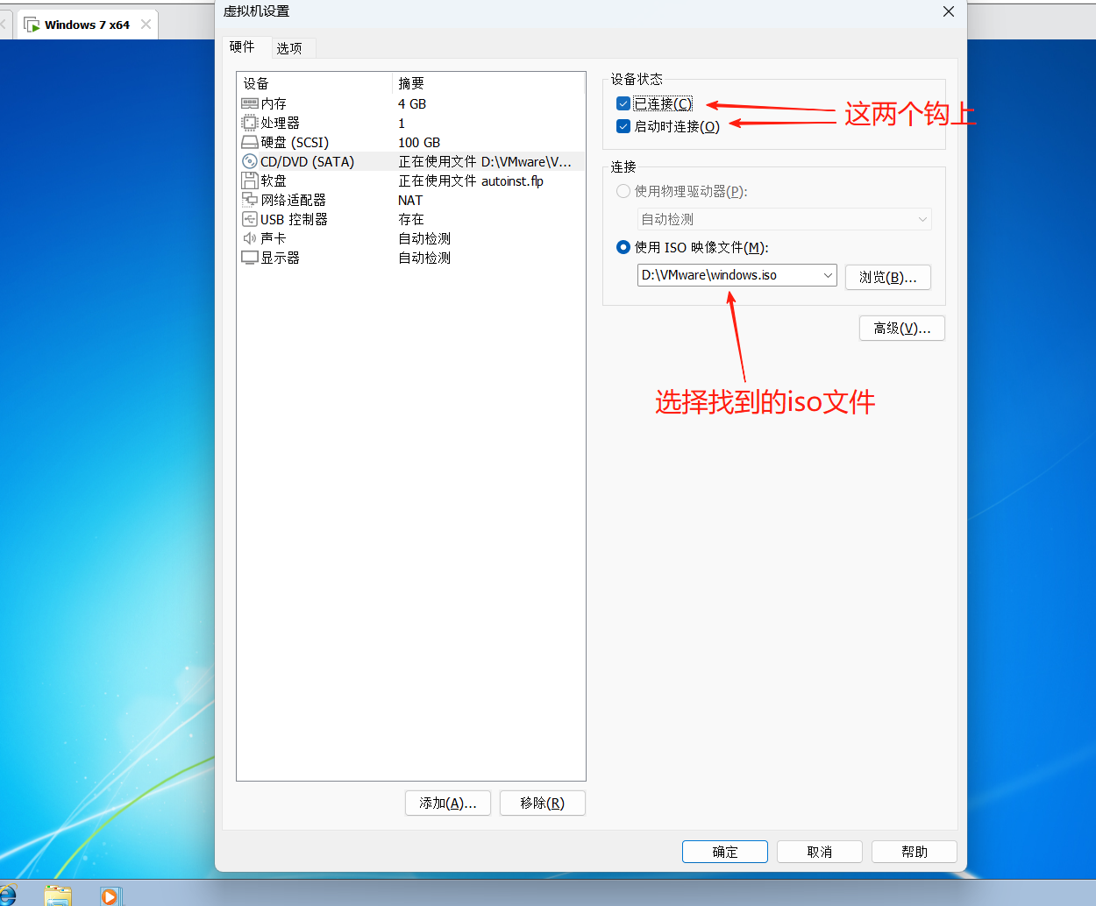Click the processor count value 1

coord(402,123)
